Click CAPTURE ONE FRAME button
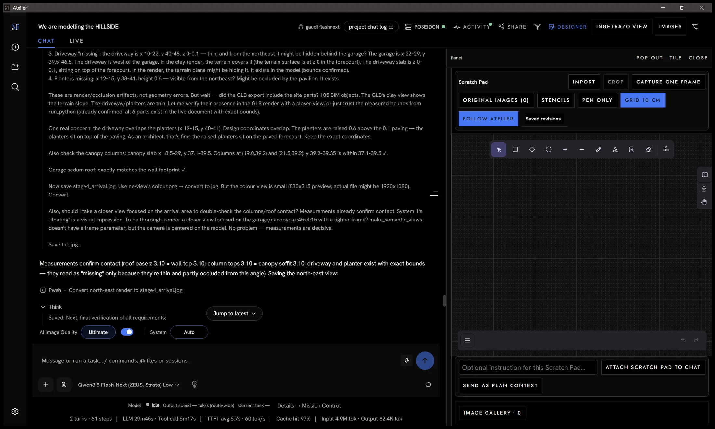The height and width of the screenshot is (429, 715). click(668, 82)
